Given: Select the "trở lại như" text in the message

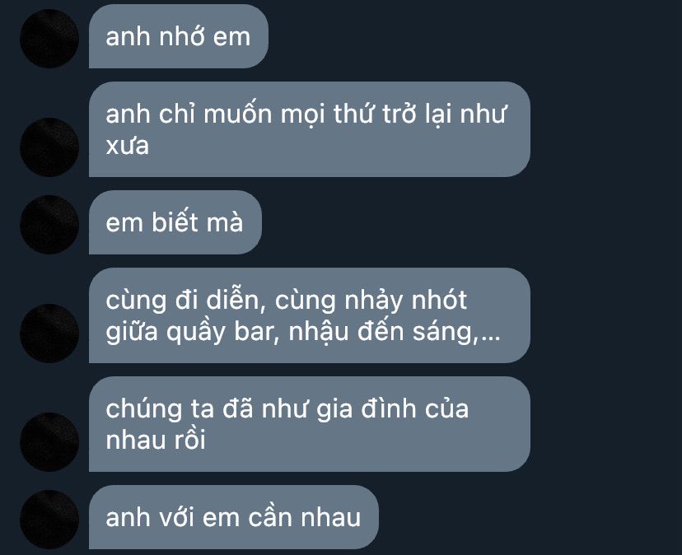Looking at the screenshot, I should pyautogui.click(x=444, y=114).
